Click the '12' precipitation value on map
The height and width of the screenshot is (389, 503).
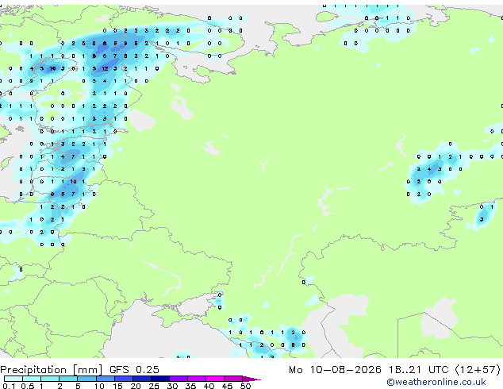click(x=105, y=68)
